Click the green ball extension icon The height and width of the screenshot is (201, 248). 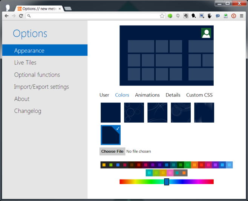tap(170, 16)
